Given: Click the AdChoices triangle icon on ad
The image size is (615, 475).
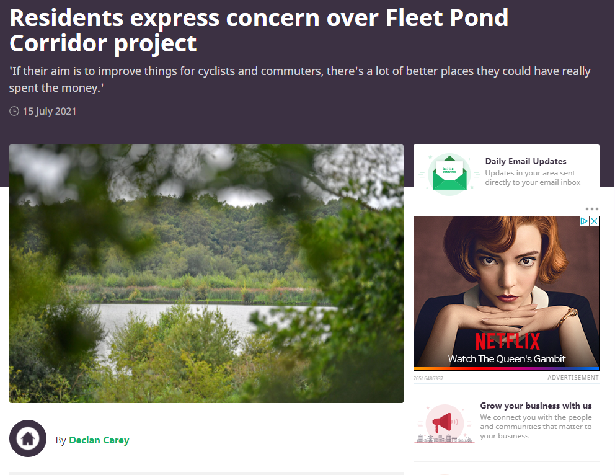Looking at the screenshot, I should pyautogui.click(x=585, y=221).
